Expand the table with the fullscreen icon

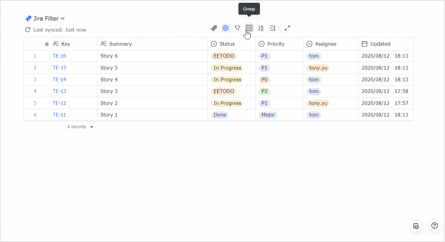tap(287, 28)
